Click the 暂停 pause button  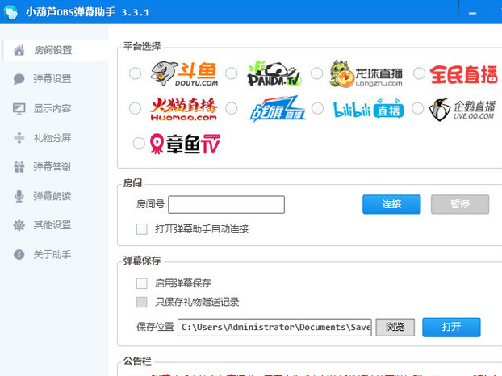click(x=460, y=204)
